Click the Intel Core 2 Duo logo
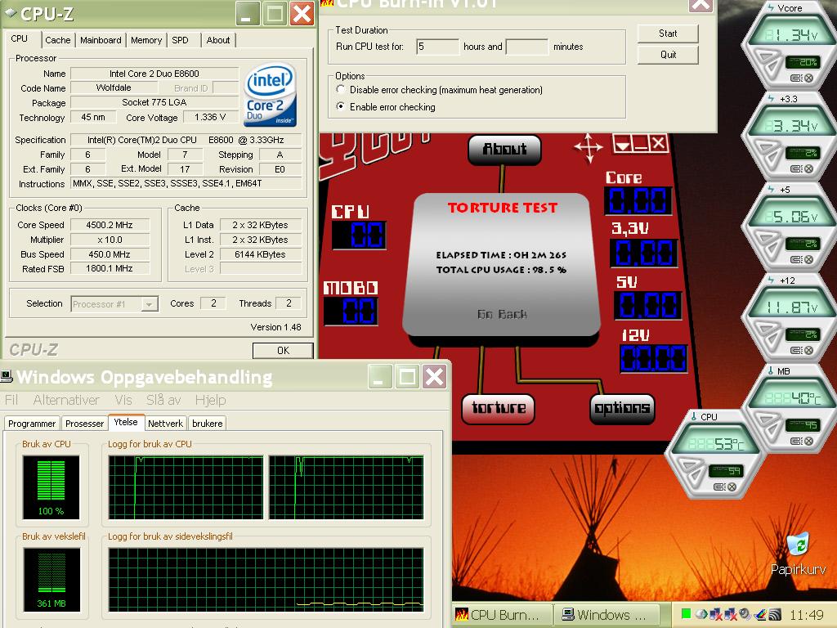This screenshot has height=628, width=837. click(270, 95)
